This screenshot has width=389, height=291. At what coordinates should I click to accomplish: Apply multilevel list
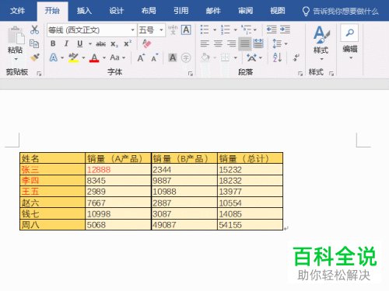click(246, 29)
